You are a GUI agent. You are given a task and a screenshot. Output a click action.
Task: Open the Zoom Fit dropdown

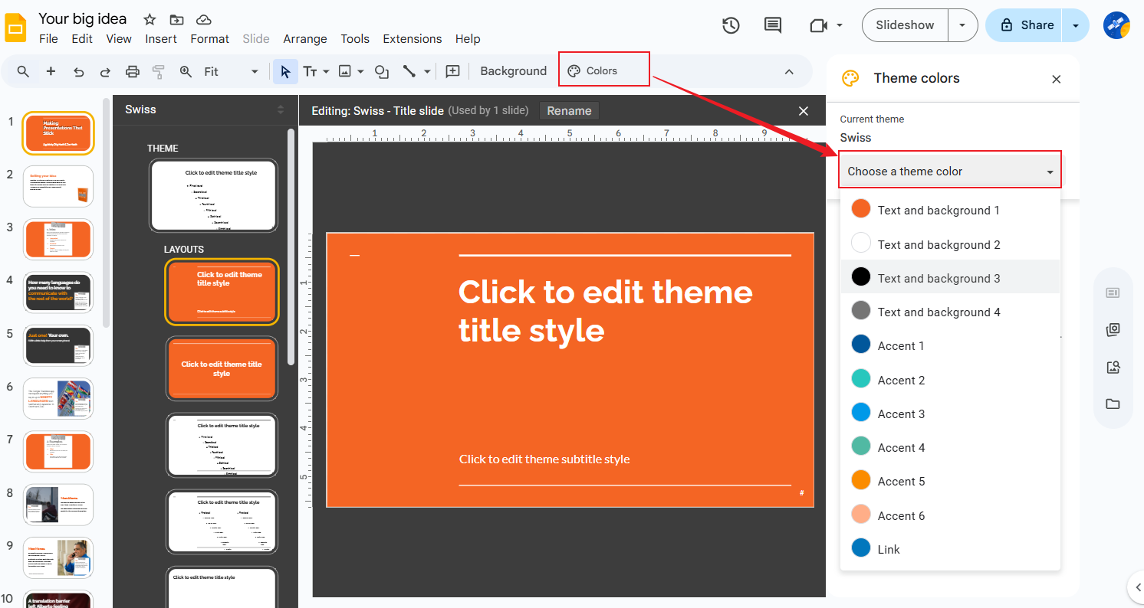coord(254,70)
